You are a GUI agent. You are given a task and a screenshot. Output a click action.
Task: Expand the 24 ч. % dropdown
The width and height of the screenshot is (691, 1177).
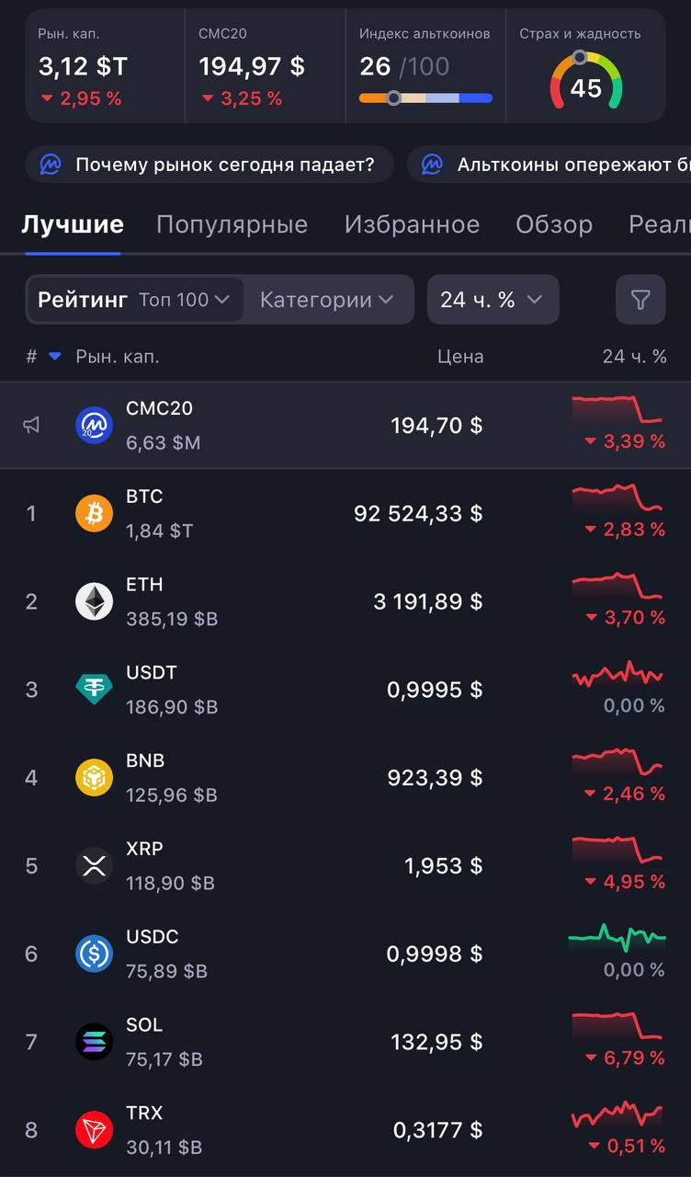pyautogui.click(x=493, y=300)
